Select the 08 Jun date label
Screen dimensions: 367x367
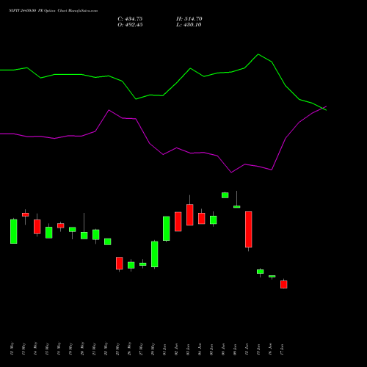pos(224,349)
